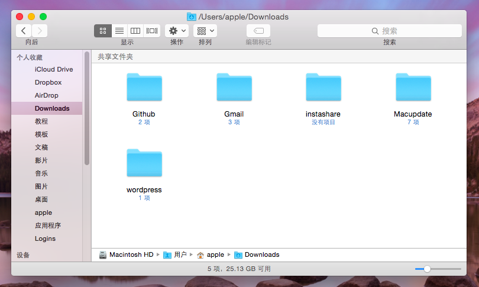
Task: Click the Gmail folder name label
Action: coord(234,114)
